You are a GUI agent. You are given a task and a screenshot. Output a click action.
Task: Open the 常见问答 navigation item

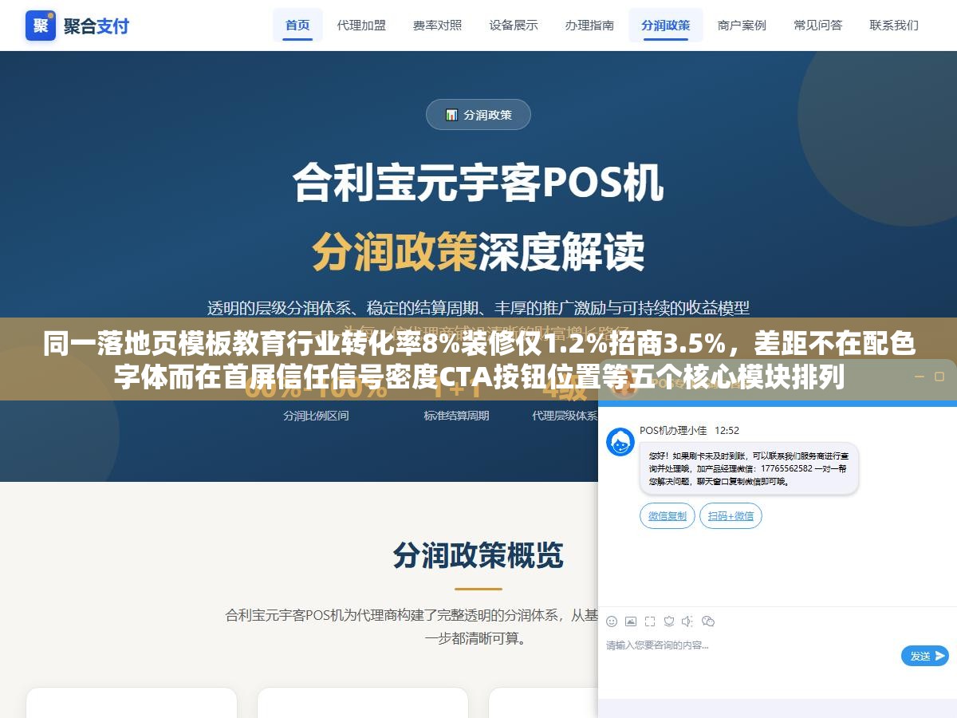click(818, 25)
